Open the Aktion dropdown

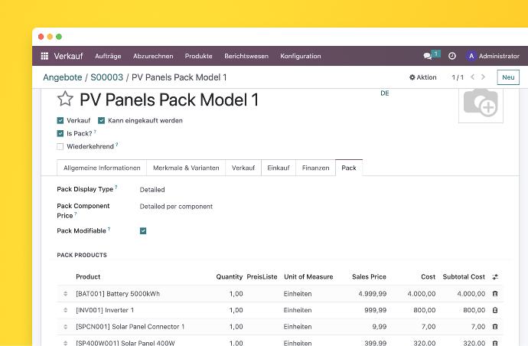423,77
